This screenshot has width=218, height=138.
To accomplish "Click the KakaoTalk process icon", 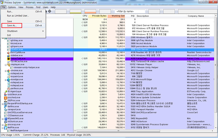I will pos(9,59).
